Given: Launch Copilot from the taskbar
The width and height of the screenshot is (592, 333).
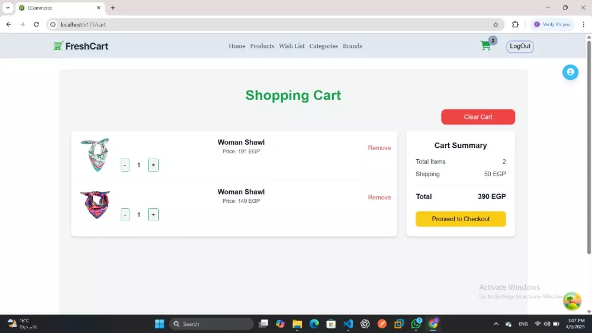Looking at the screenshot, I should click(x=280, y=324).
